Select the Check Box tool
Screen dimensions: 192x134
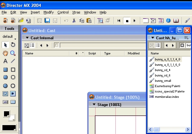[5, 94]
